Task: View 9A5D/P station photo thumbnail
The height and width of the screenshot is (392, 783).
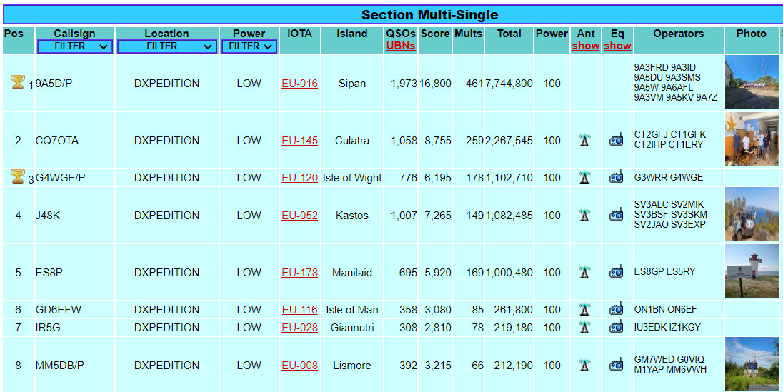Action: pyautogui.click(x=752, y=82)
